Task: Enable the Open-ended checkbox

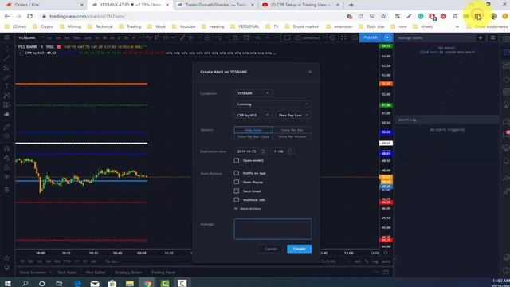Action: click(237, 160)
